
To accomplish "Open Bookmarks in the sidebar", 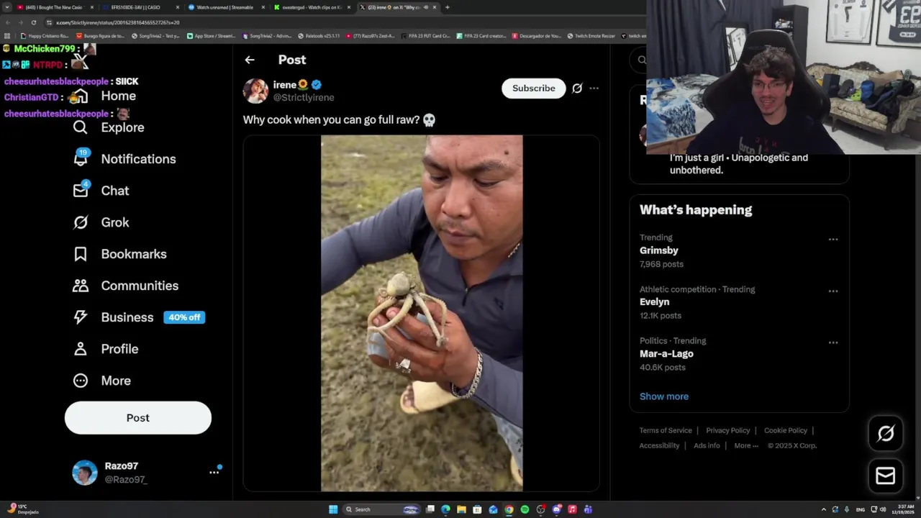I will [x=119, y=254].
